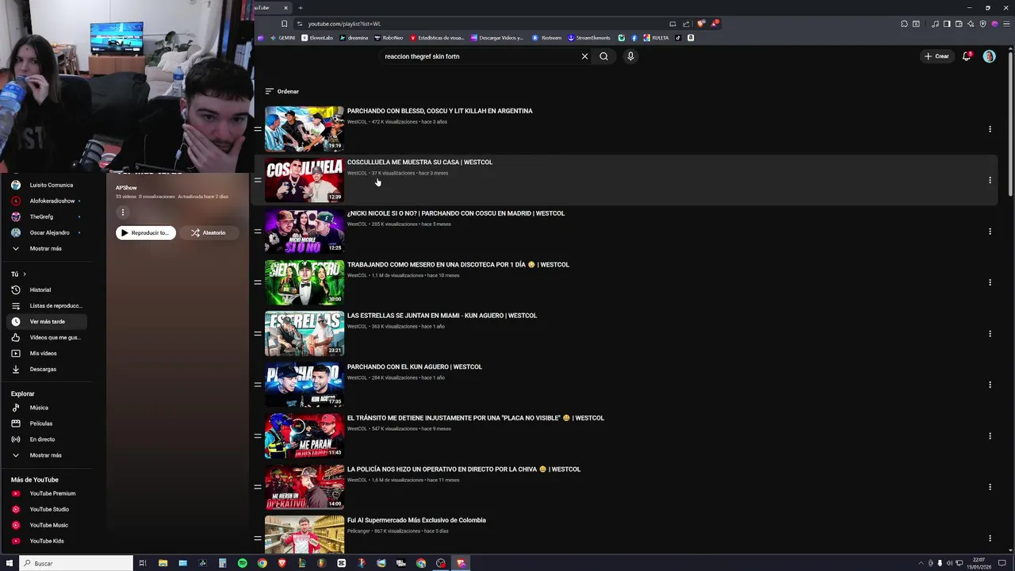Image resolution: width=1015 pixels, height=571 pixels.
Task: Open options for TRABAJANDO COMO MESERO video
Action: pyautogui.click(x=990, y=282)
